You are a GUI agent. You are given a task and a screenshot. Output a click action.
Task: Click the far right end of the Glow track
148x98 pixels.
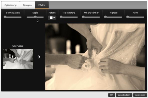144,17
